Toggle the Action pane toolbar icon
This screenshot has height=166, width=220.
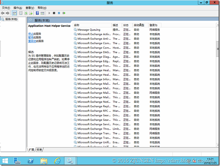click(42, 13)
